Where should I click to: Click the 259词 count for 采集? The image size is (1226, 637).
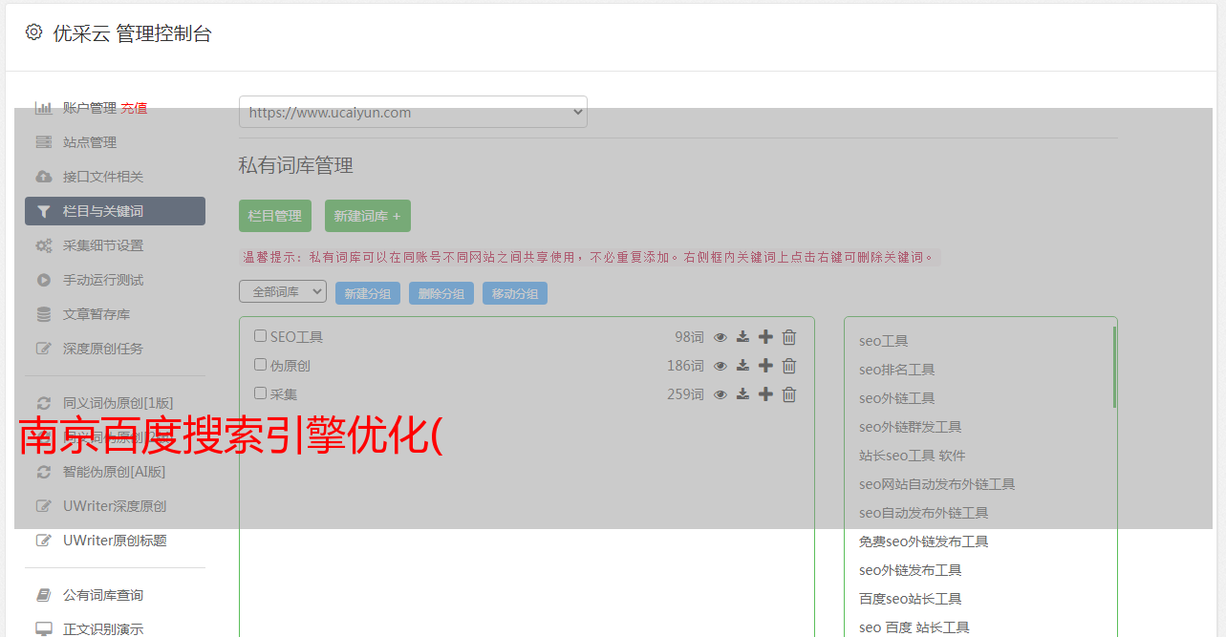[685, 394]
